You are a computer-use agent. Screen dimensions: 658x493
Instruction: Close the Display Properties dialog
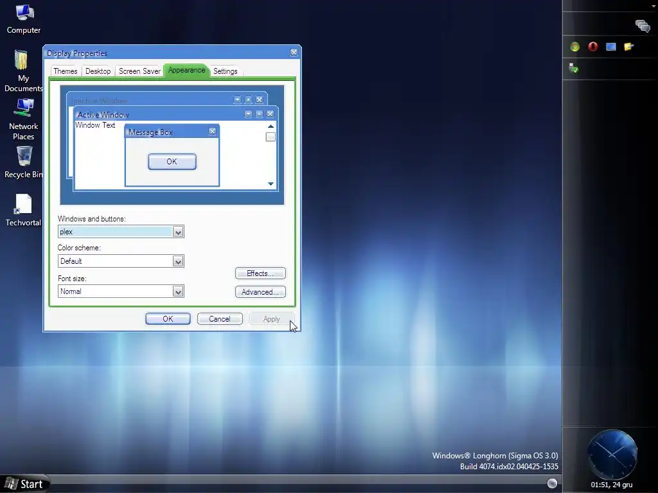click(x=294, y=53)
